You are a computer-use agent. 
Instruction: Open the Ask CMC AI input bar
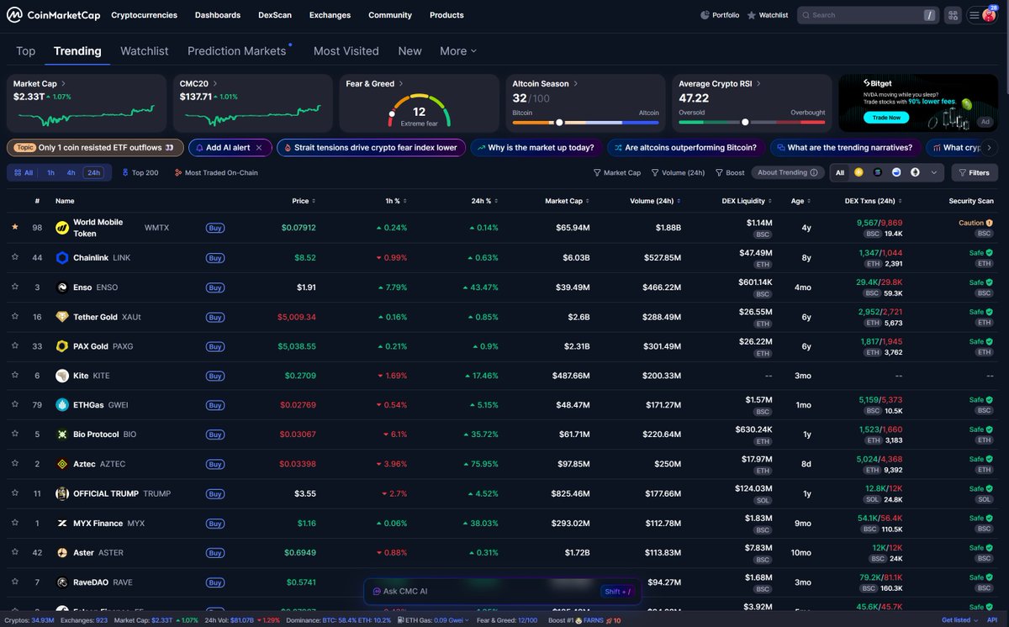[x=502, y=591]
